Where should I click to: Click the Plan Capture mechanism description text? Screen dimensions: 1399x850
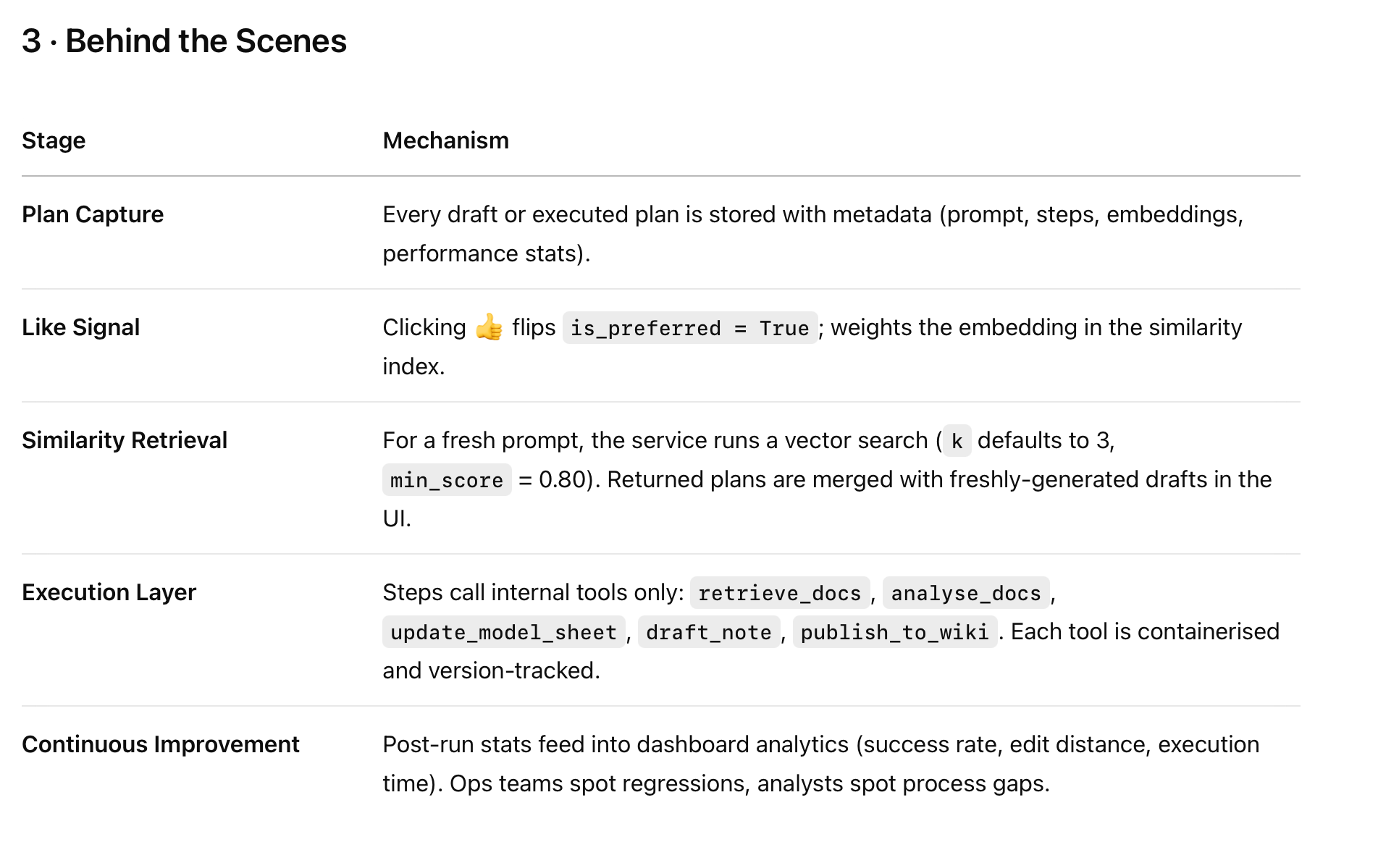812,234
